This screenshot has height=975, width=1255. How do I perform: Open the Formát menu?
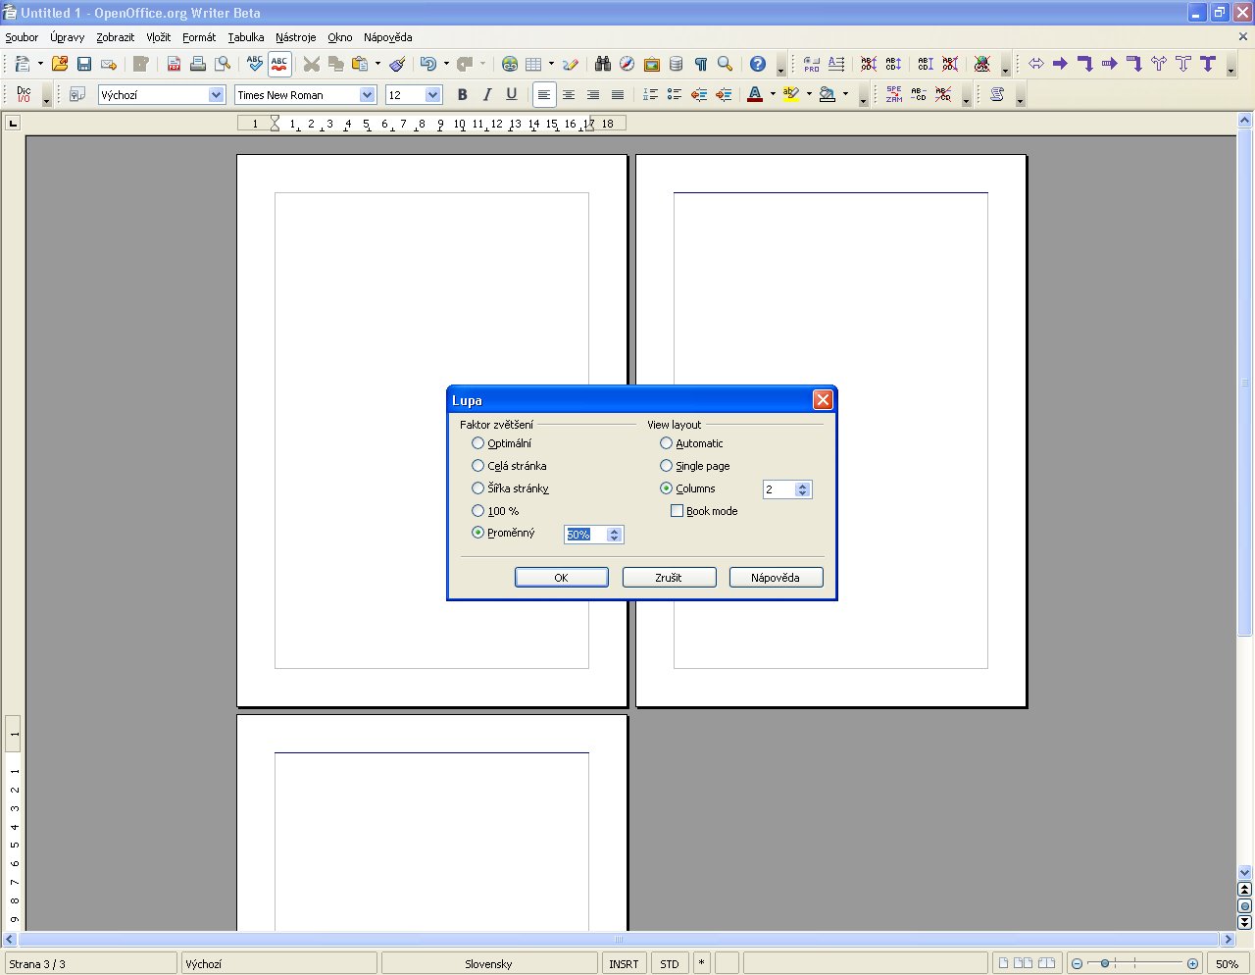coord(199,37)
